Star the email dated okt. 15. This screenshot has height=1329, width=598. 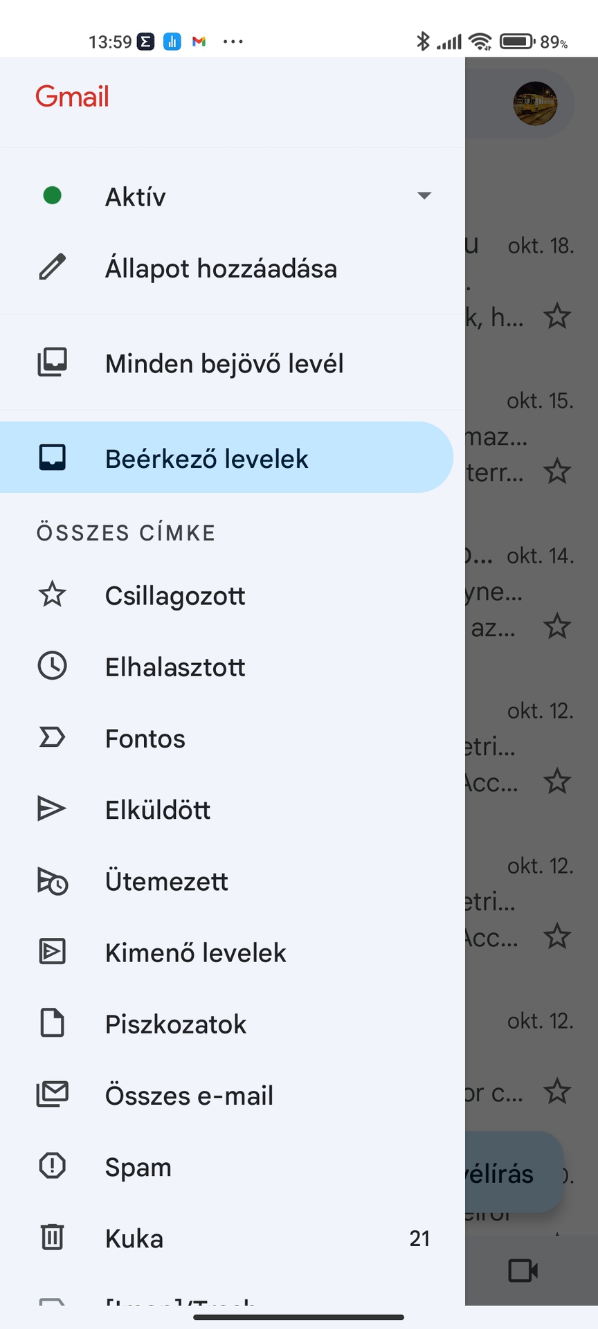(557, 471)
